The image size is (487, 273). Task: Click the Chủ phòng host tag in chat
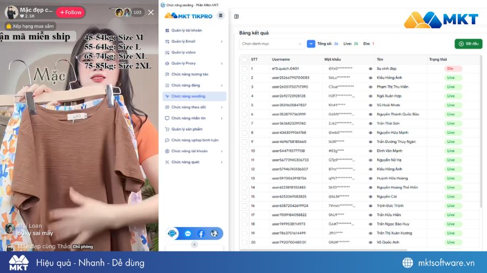tap(83, 247)
